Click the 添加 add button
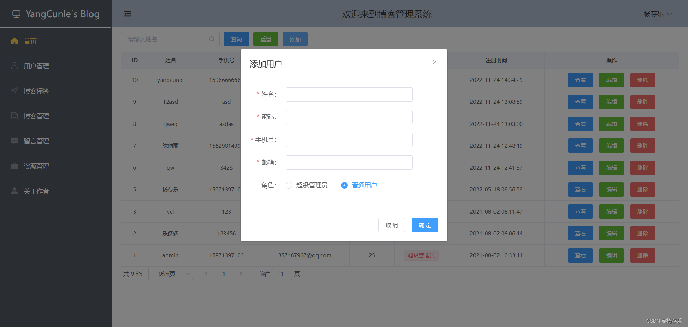The image size is (688, 327). tap(295, 39)
